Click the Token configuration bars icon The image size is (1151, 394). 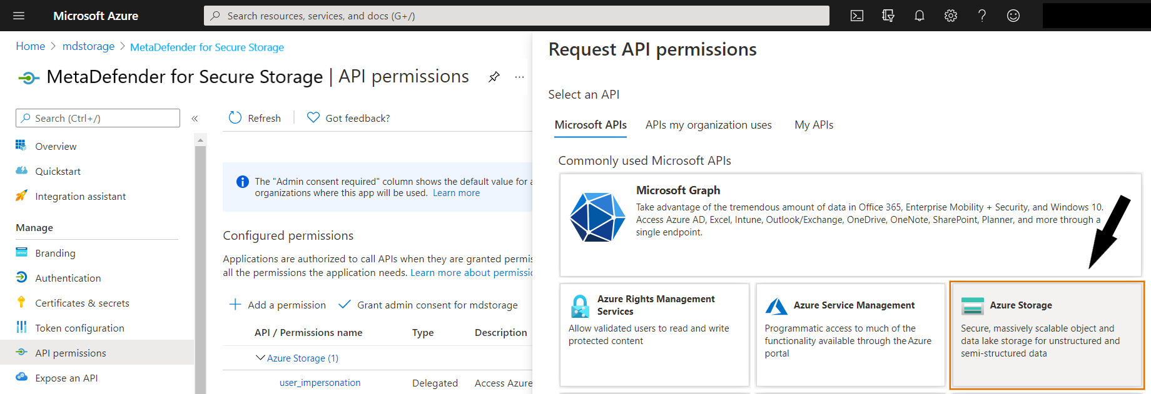(21, 327)
